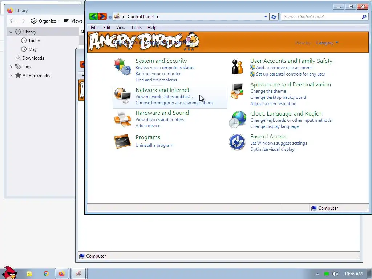This screenshot has height=279, width=372.
Task: Click the orange Forward arrow in Control Panel
Action: tap(102, 16)
